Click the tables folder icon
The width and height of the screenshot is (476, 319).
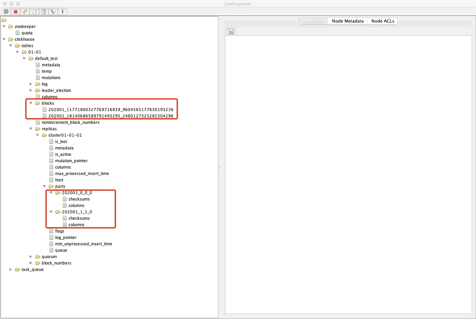coord(17,46)
